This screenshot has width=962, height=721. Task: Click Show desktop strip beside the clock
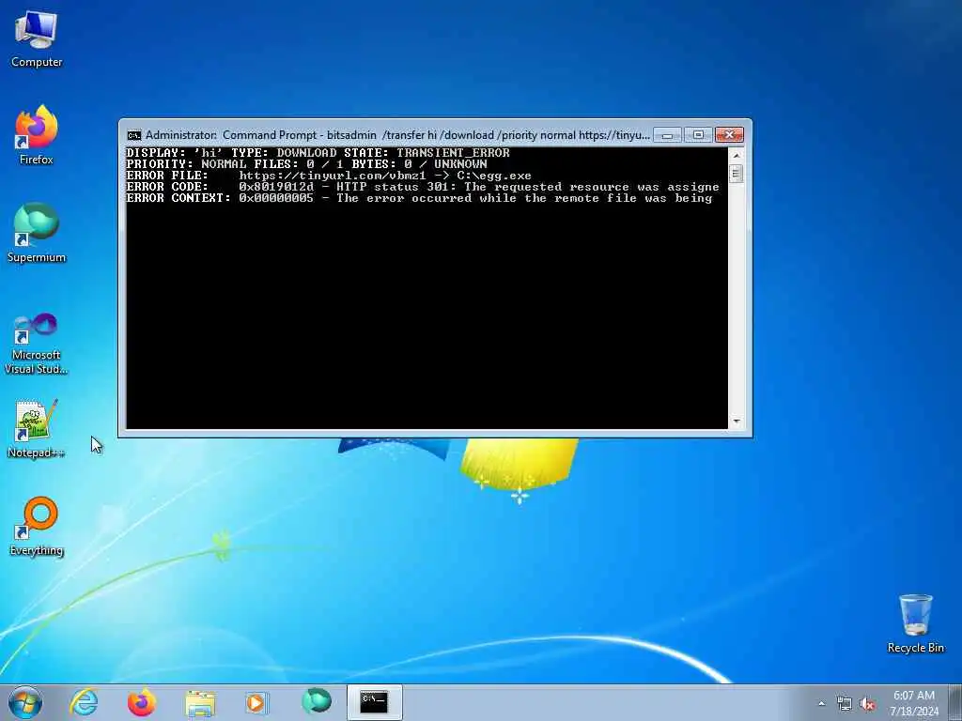point(955,702)
